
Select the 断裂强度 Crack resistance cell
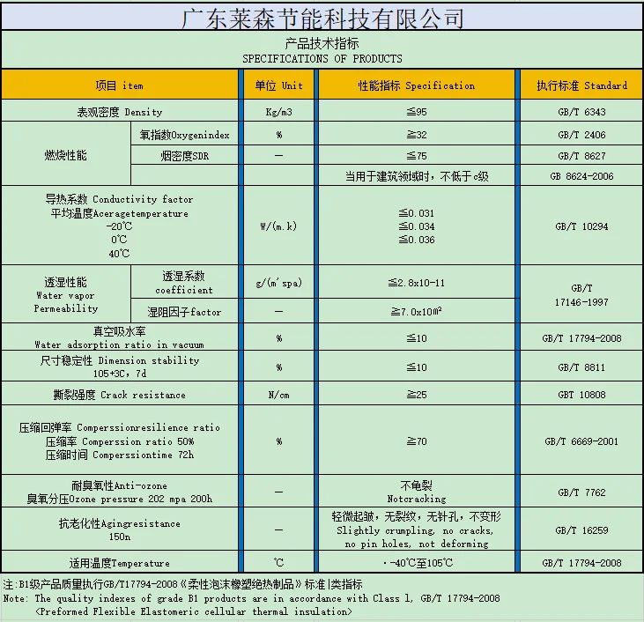pos(120,395)
